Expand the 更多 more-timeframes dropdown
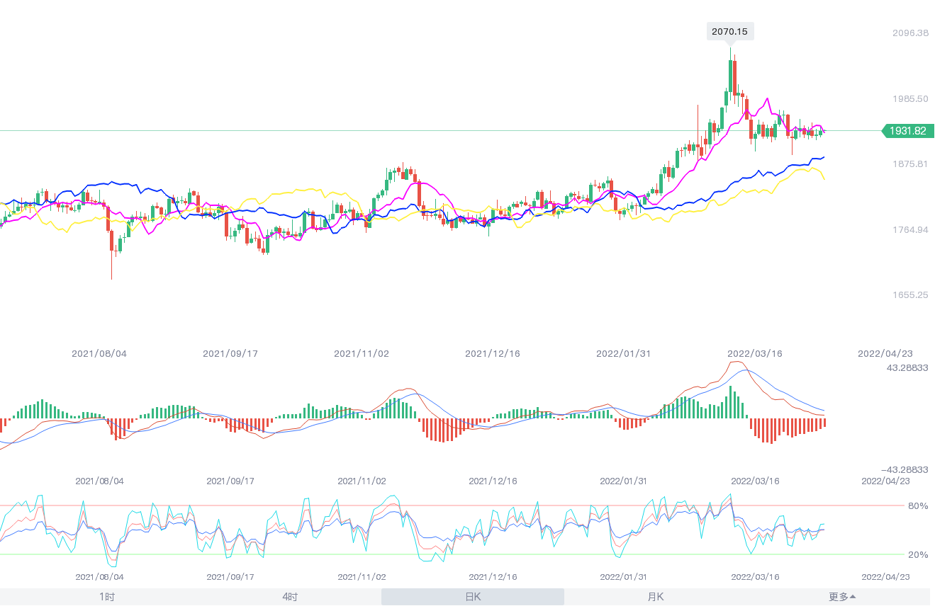This screenshot has width=935, height=606. [x=842, y=597]
